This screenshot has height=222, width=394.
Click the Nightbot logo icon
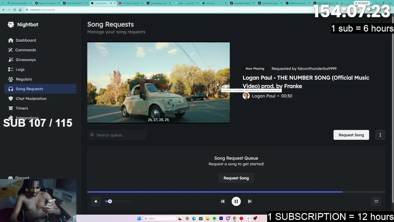click(x=11, y=24)
